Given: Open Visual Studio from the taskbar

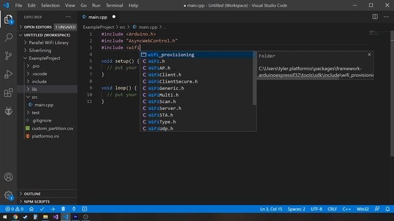Looking at the screenshot, I should pyautogui.click(x=55, y=217).
